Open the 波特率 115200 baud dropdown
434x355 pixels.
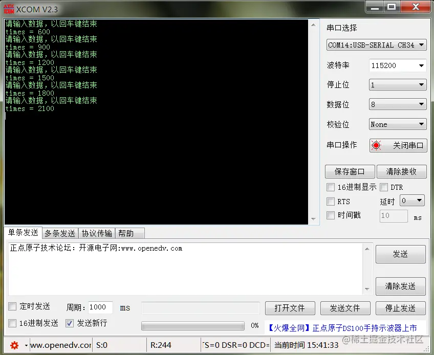(x=398, y=65)
